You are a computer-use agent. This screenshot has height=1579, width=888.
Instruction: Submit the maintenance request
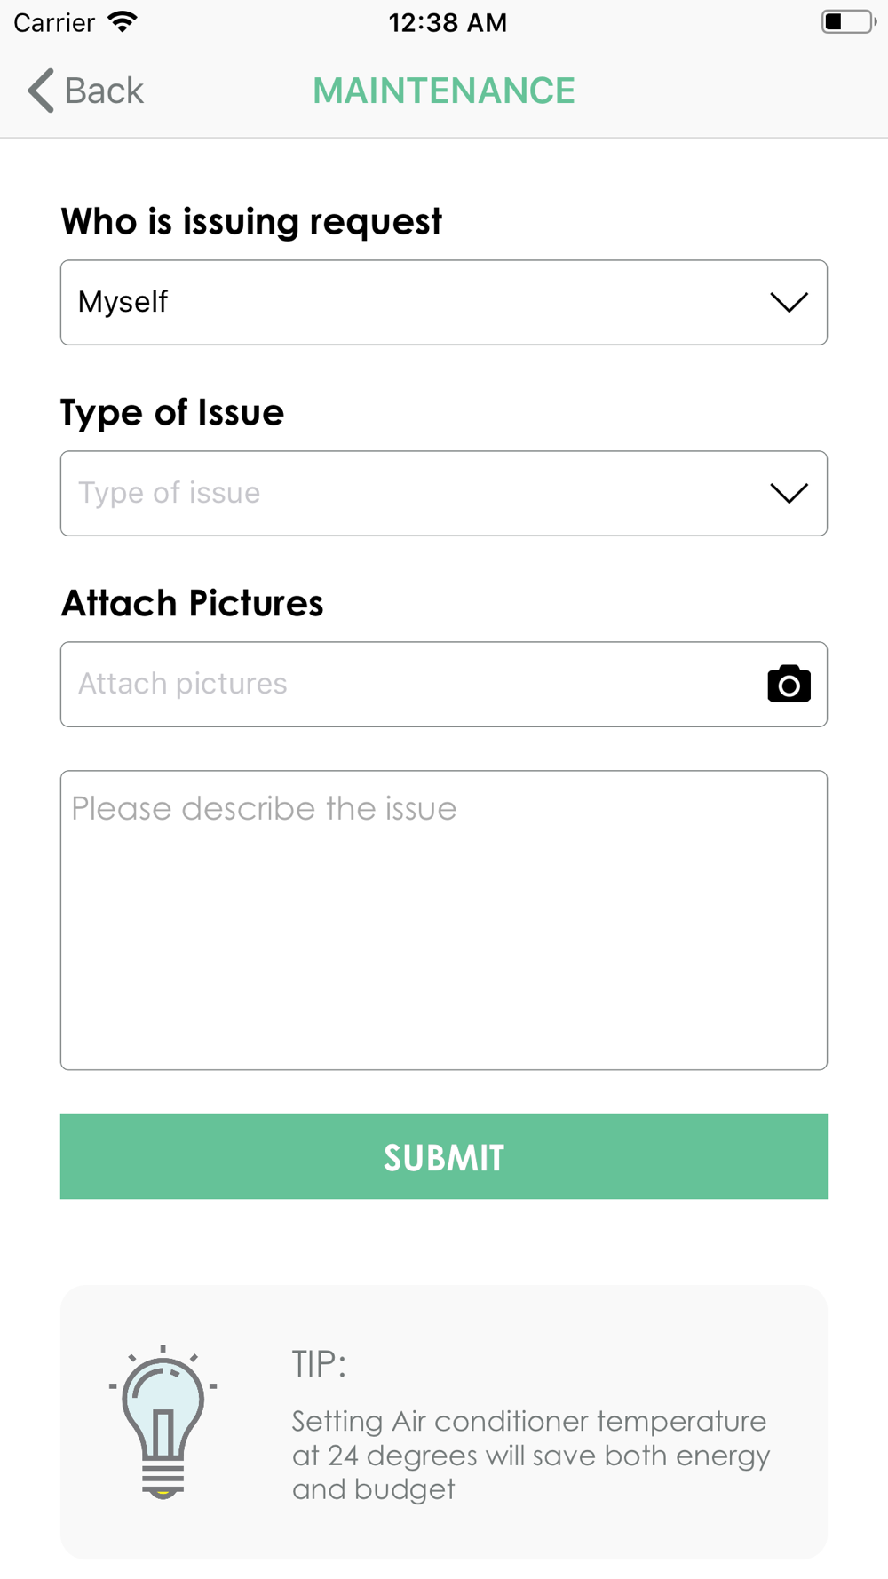pyautogui.click(x=444, y=1156)
